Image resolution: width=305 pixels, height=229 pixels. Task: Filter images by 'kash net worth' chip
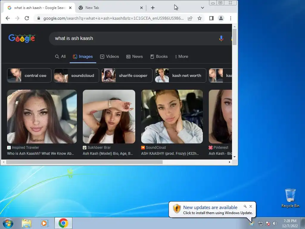(180, 75)
